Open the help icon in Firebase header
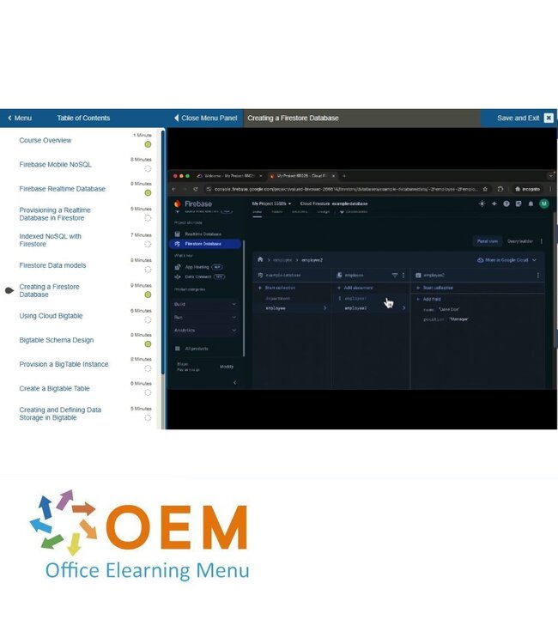 (x=506, y=204)
